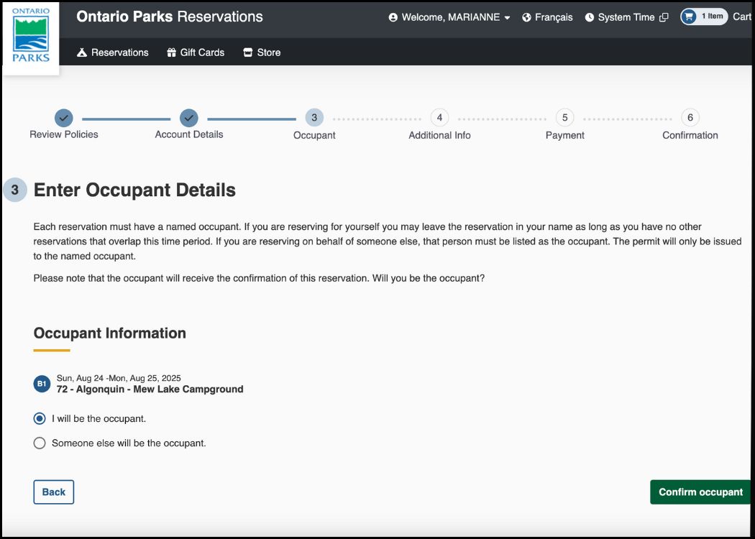Screen dimensions: 755x539
Task: Click '72 - Algonquin - Mew Lake Campground' text
Action: click(x=150, y=390)
